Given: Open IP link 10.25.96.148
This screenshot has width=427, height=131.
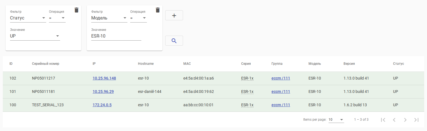Looking at the screenshot, I should click(x=104, y=78).
